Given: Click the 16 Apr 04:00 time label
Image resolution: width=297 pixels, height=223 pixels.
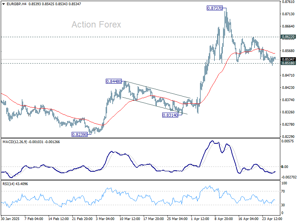Looking at the screenshot, I should click(x=248, y=219).
